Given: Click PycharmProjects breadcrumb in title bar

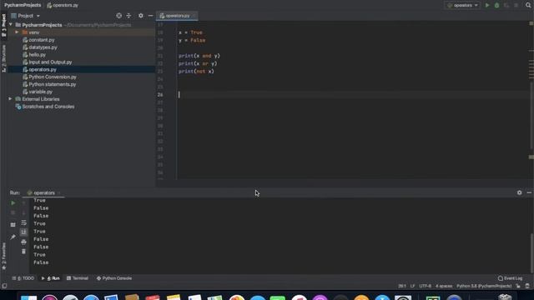Looking at the screenshot, I should click(23, 5).
